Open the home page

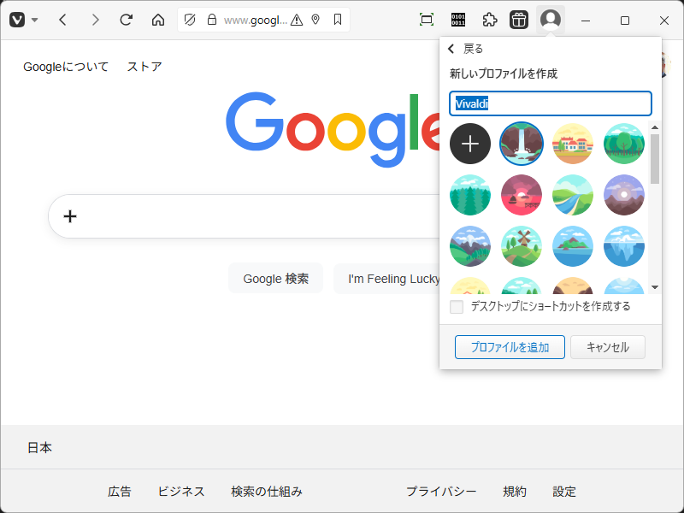pyautogui.click(x=158, y=20)
